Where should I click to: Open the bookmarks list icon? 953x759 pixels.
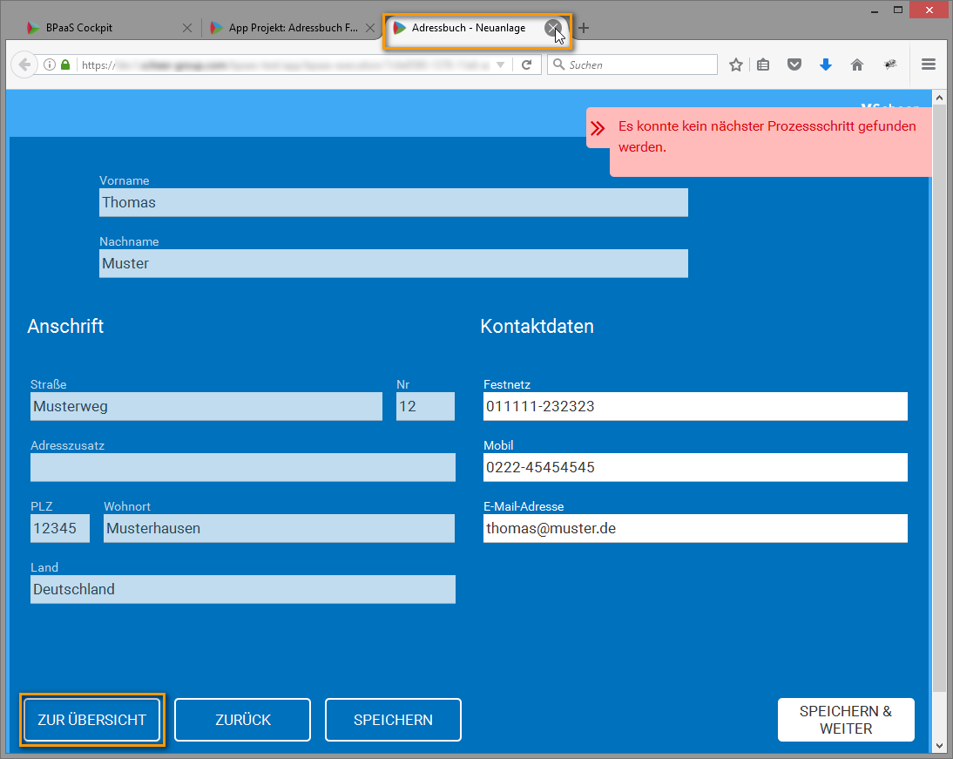[763, 64]
